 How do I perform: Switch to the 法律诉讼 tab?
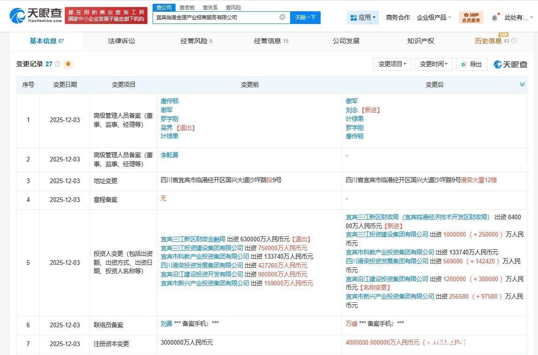121,41
